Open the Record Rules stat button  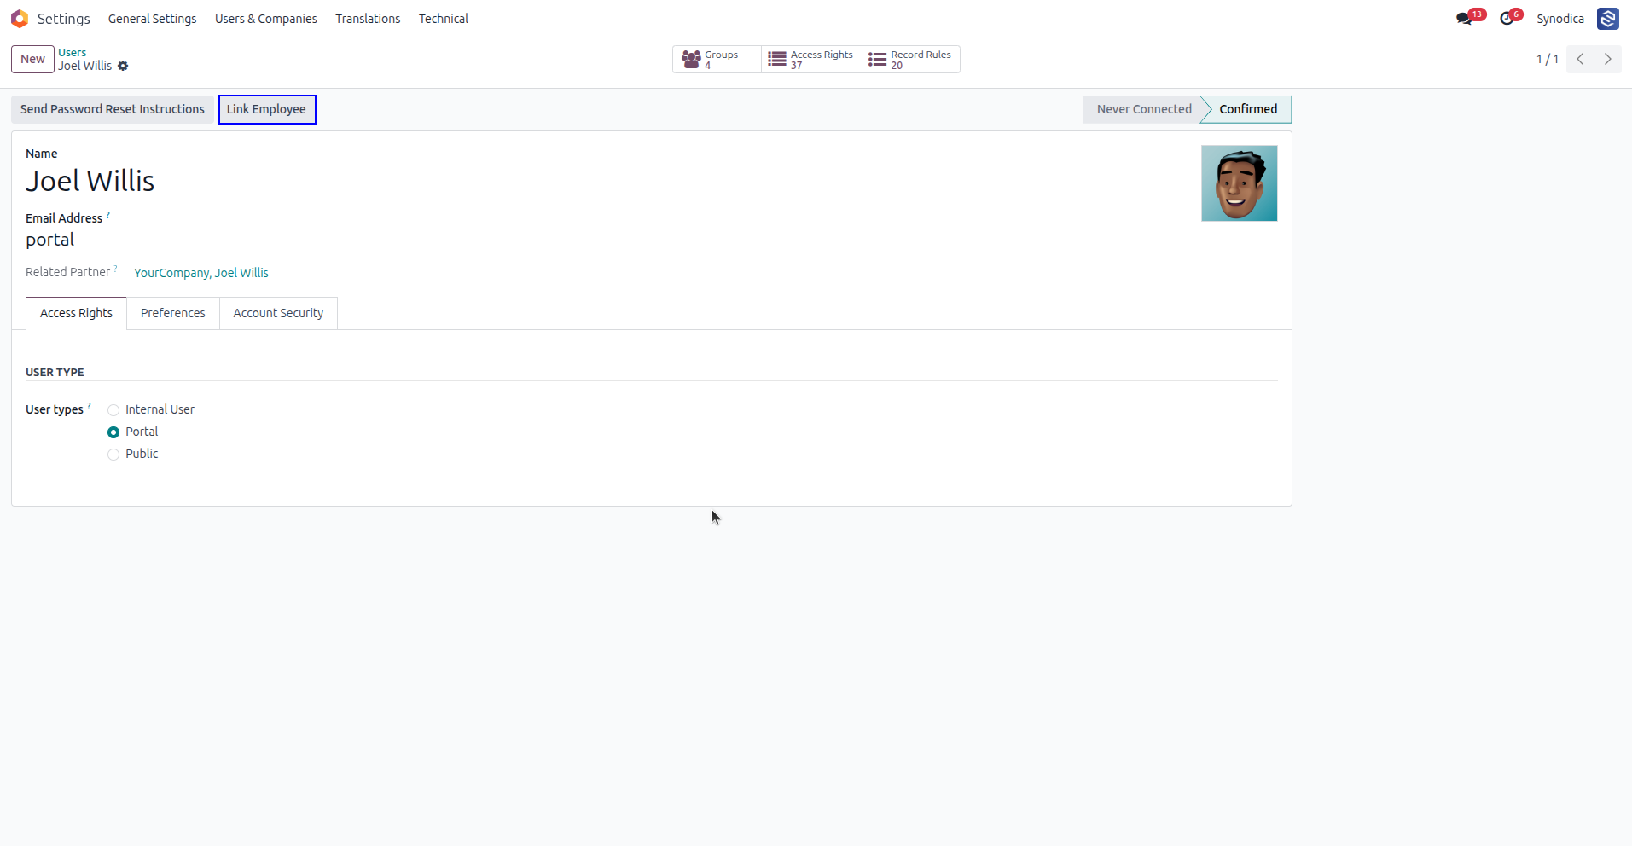910,60
